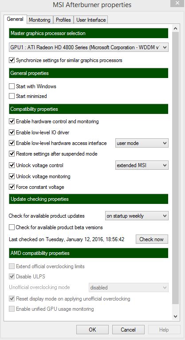185x340 pixels.
Task: Open the Monitoring tab
Action: click(x=39, y=20)
